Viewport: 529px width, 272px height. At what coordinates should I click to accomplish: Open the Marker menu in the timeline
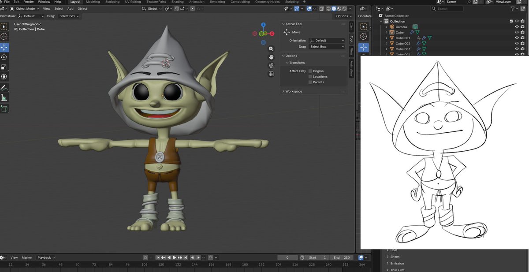pos(27,257)
